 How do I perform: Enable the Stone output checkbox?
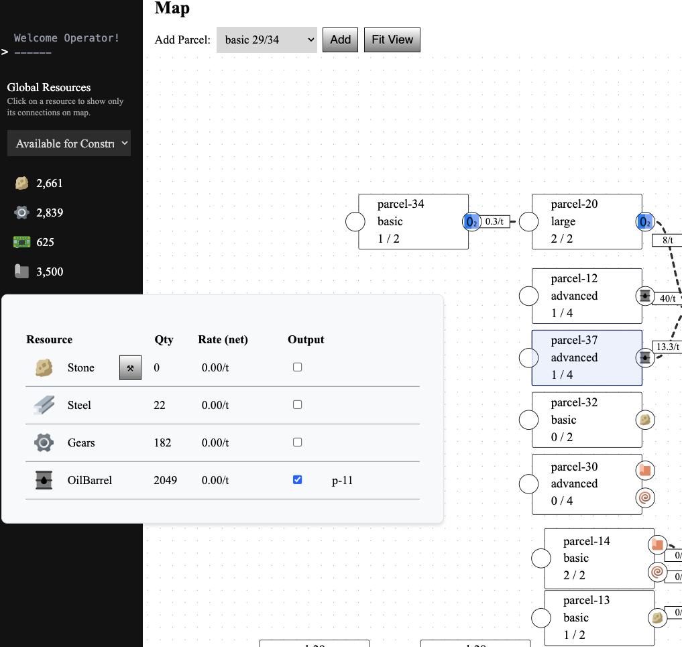coord(296,367)
